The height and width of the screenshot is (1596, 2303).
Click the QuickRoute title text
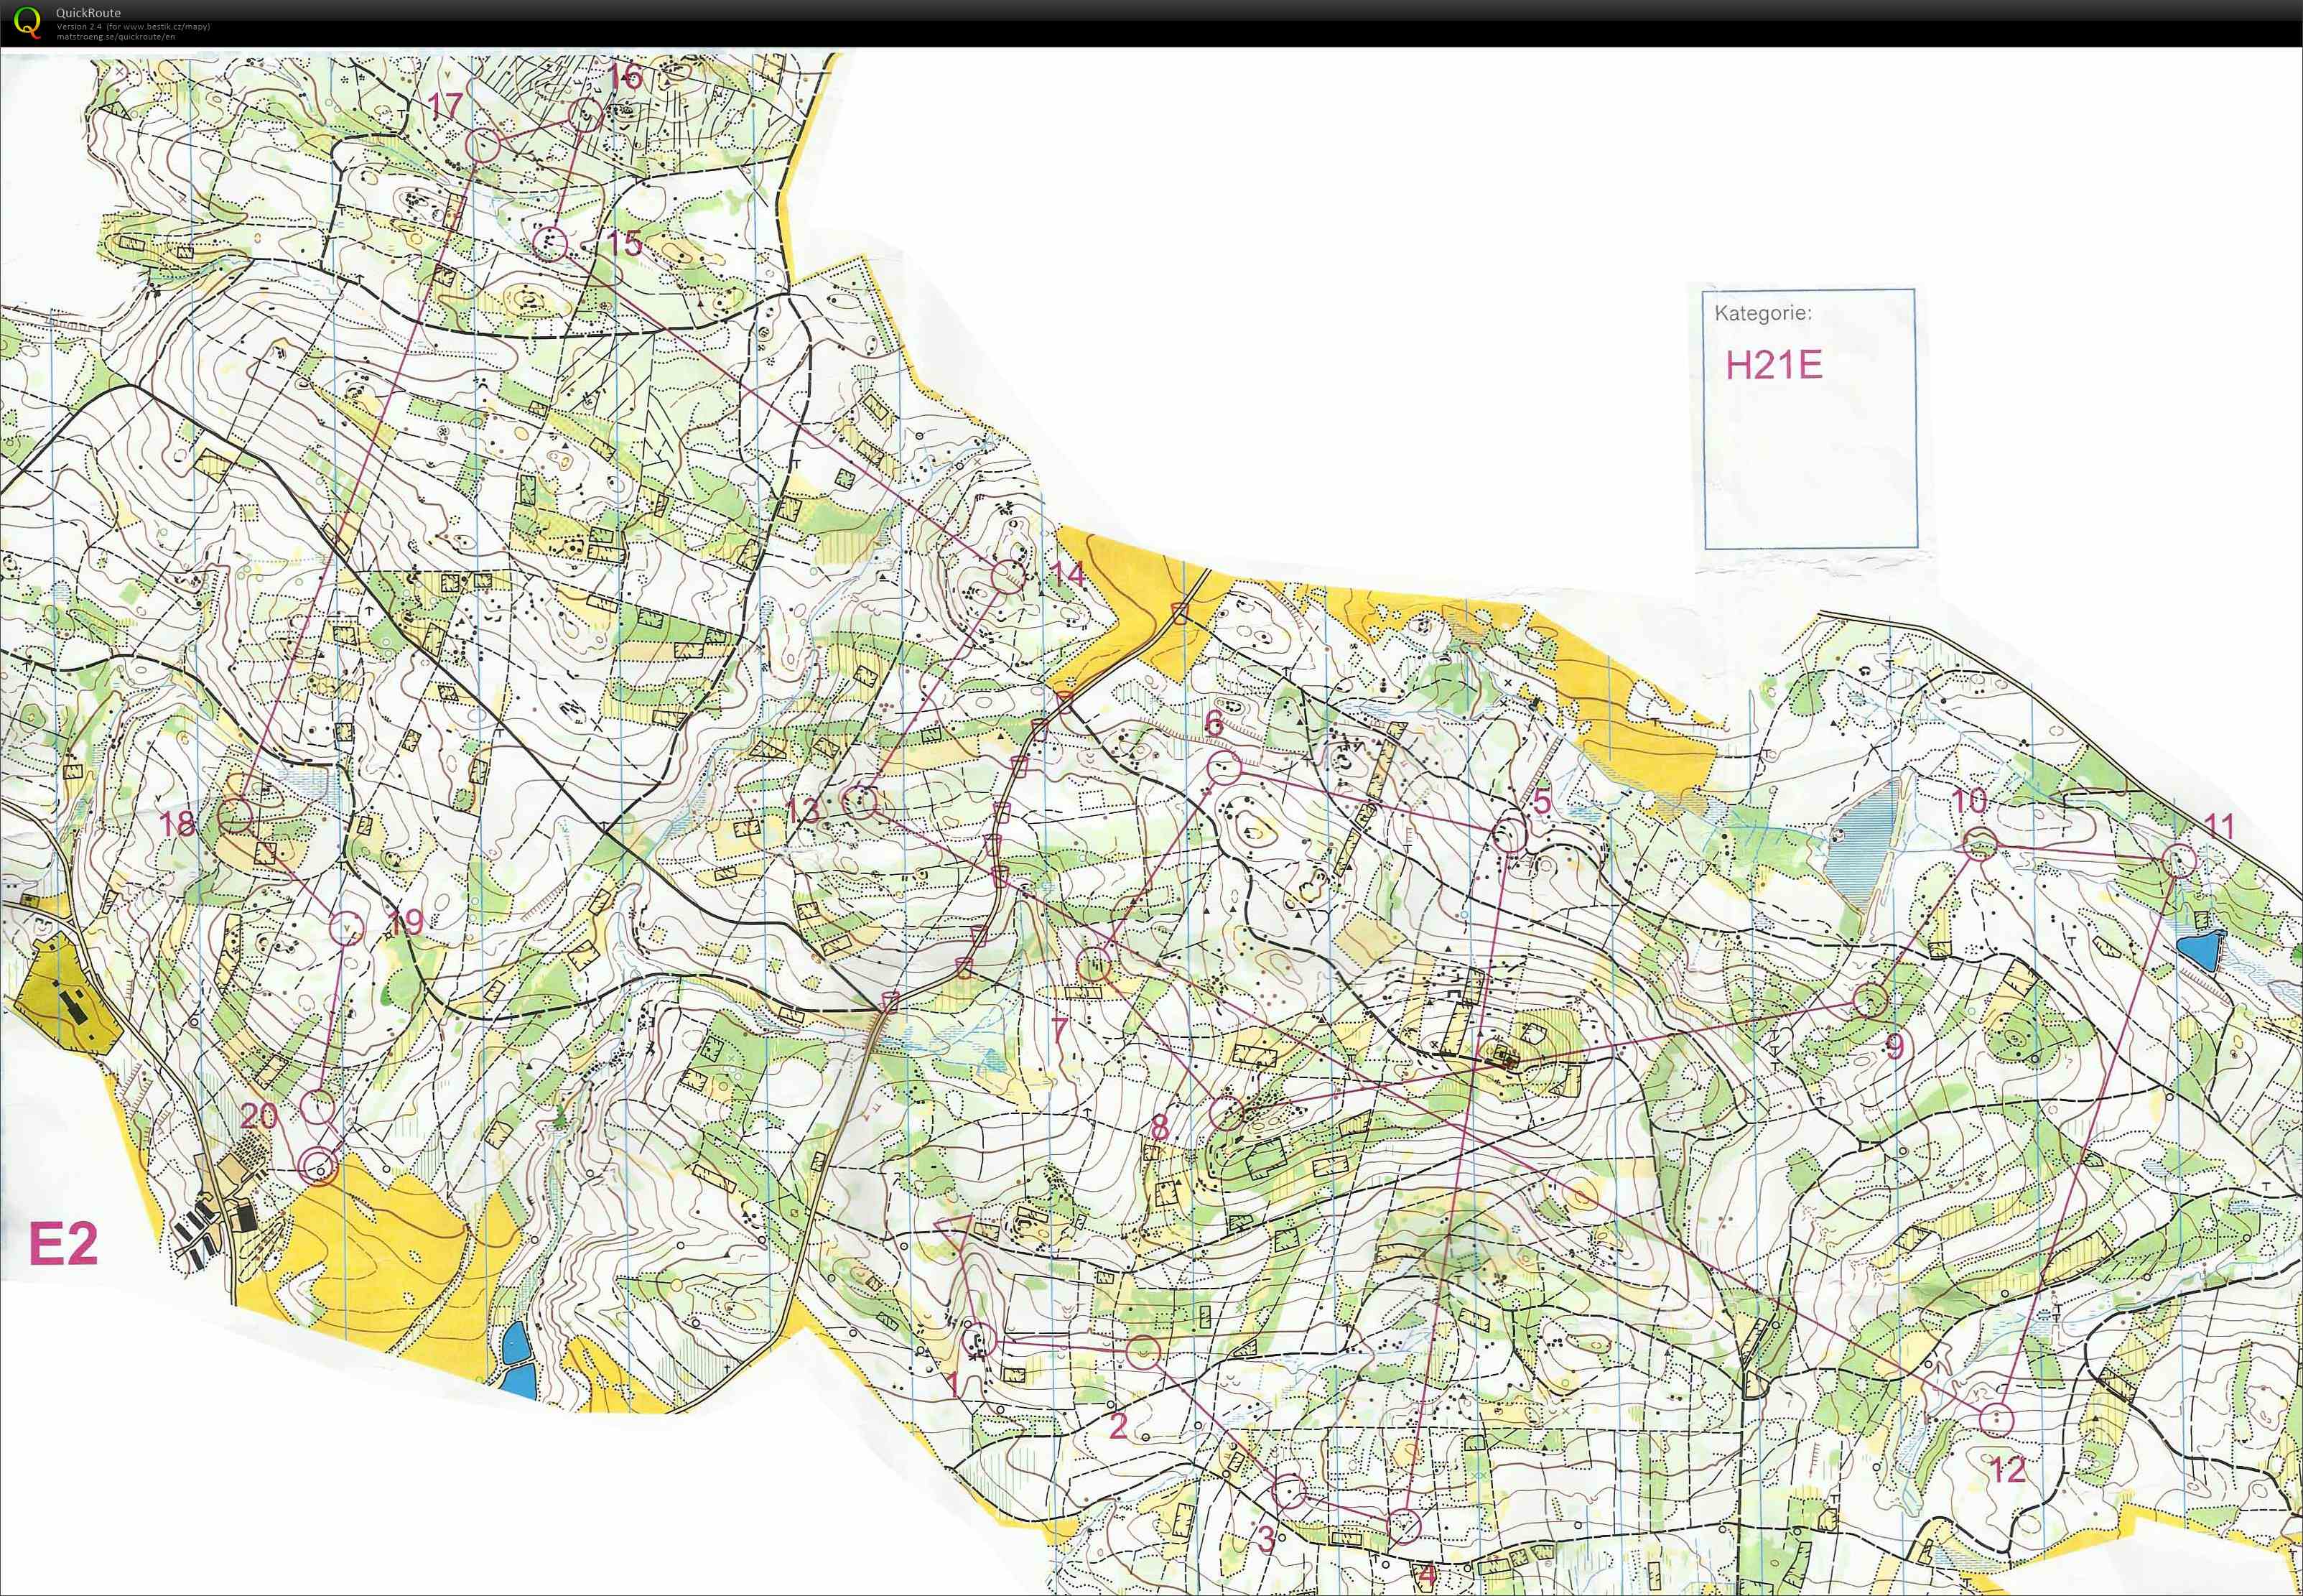88,13
